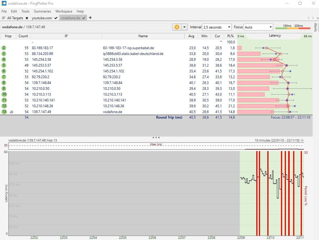Select hop 12 green circle icon
The height and width of the screenshot is (240, 319).
point(4,106)
